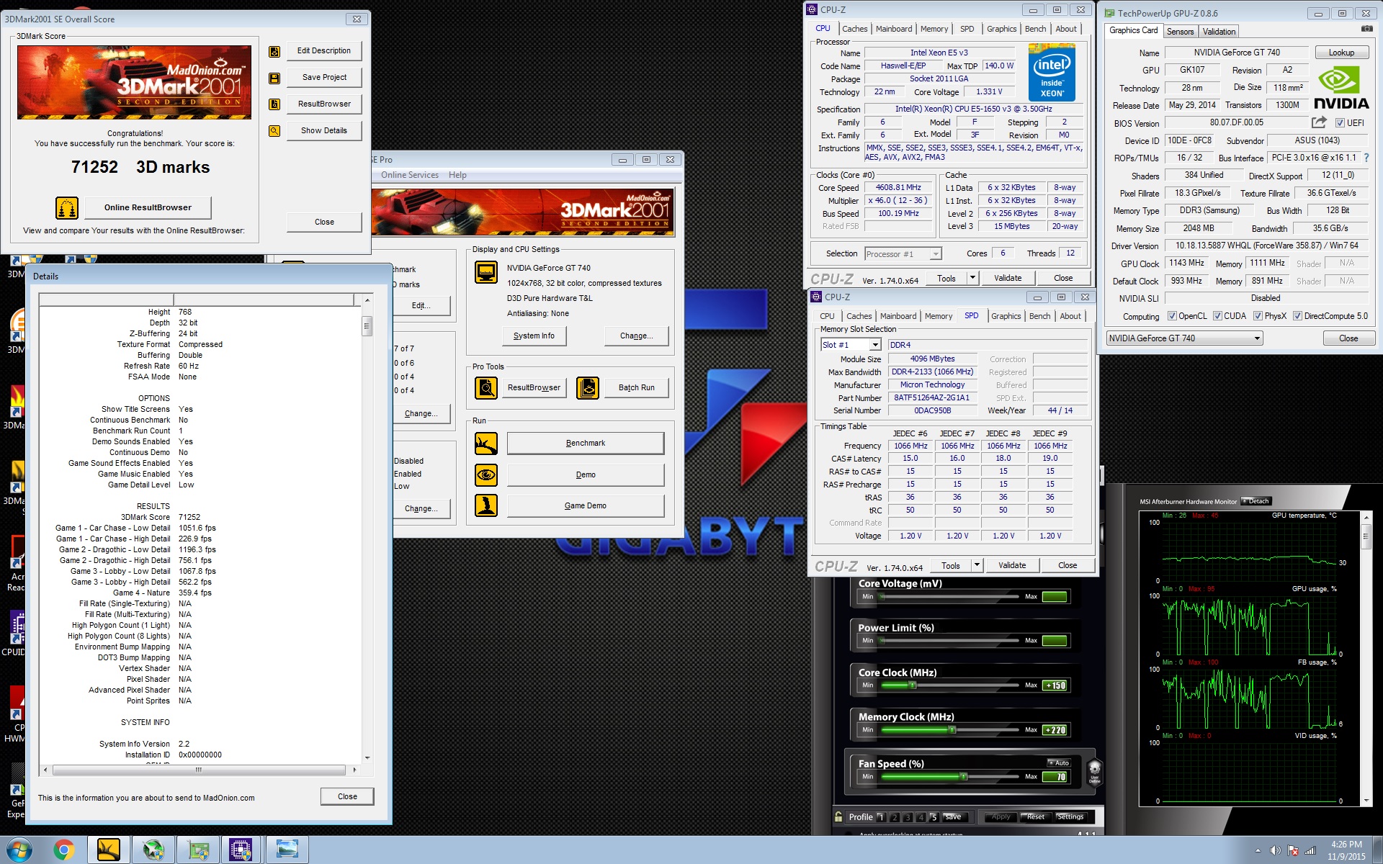Toggle the DirectCompute 5.0 checkbox

click(1297, 316)
